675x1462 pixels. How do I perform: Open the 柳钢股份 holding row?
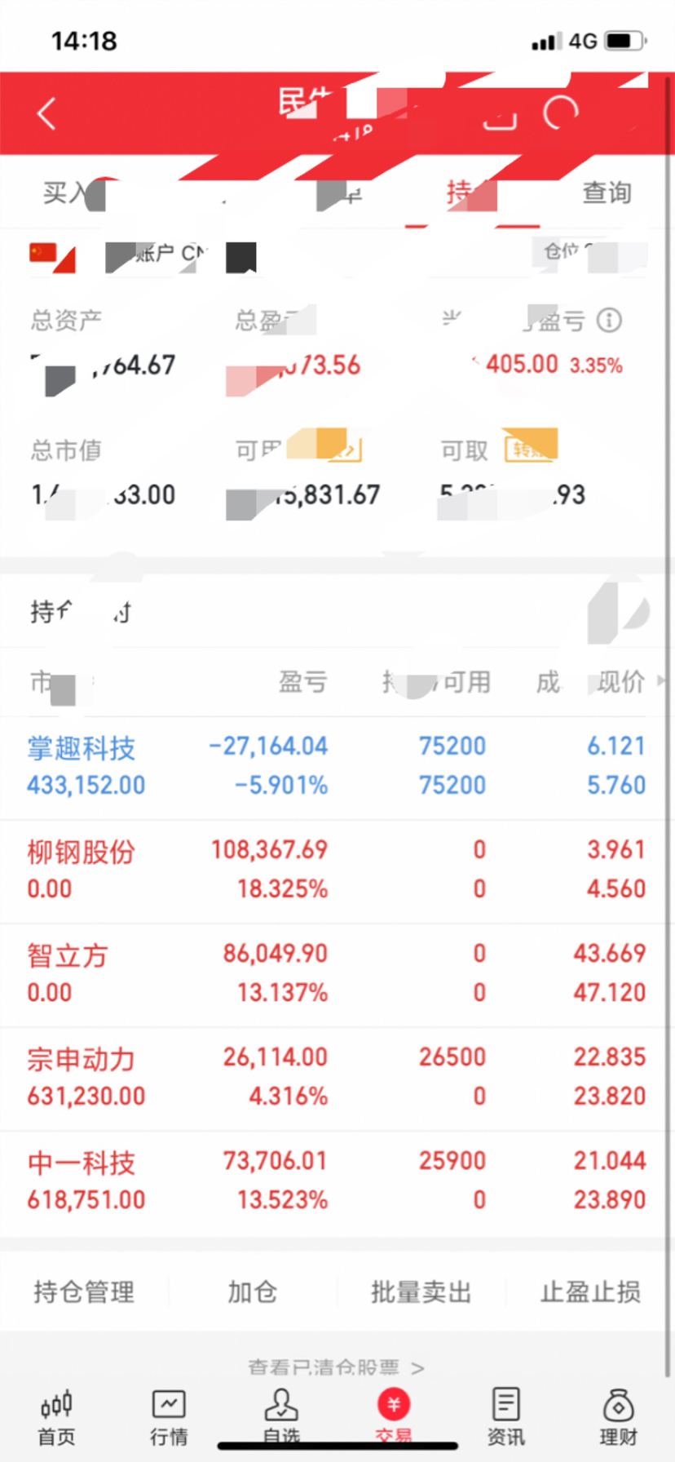click(337, 870)
